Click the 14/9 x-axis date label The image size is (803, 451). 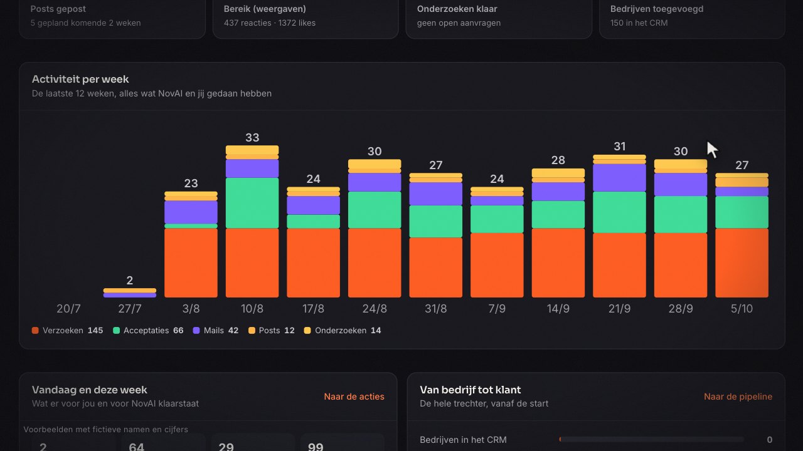(558, 309)
